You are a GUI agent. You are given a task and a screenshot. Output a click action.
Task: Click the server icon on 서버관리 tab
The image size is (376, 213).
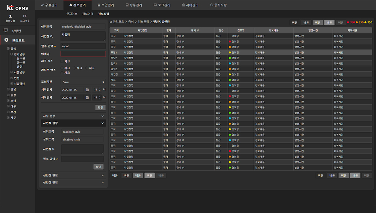(183, 5)
